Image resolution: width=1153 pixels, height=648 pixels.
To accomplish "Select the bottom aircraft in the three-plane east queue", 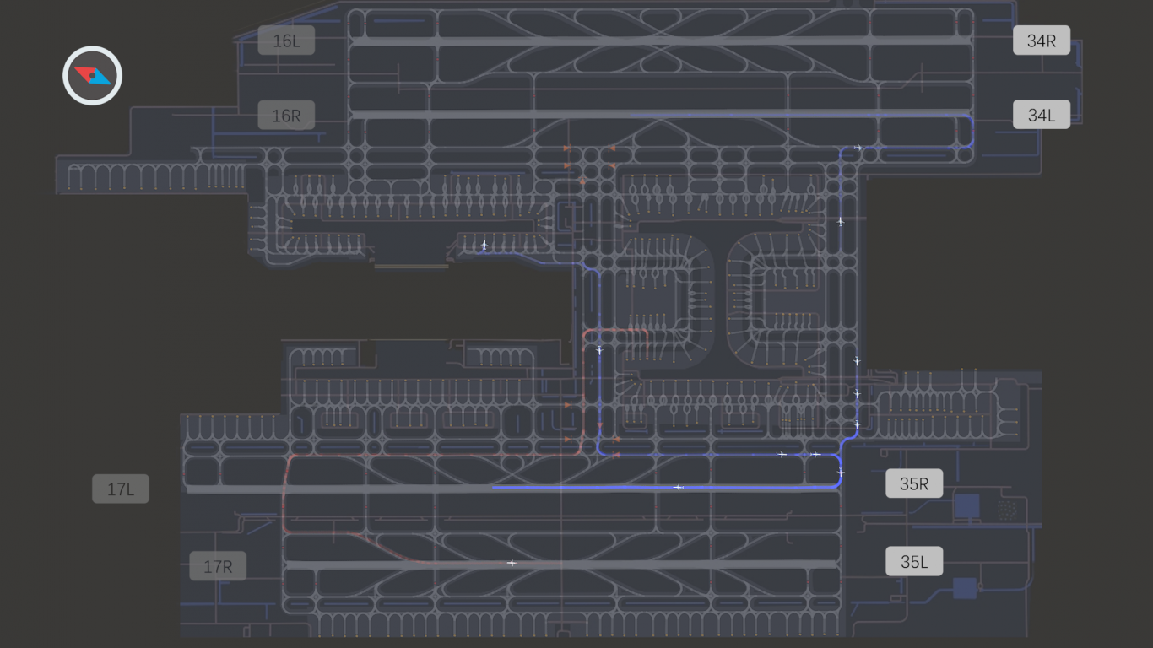I will (x=857, y=424).
